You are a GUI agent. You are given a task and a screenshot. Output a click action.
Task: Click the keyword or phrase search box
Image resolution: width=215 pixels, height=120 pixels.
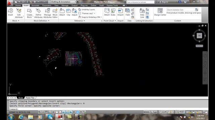click(140, 2)
